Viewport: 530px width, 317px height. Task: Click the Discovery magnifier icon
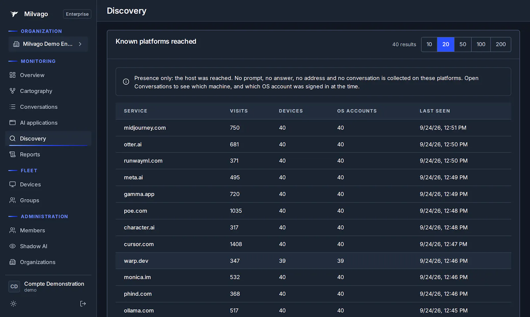coord(13,138)
